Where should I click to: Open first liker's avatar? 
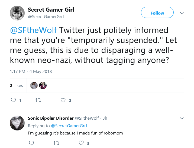click(34, 85)
